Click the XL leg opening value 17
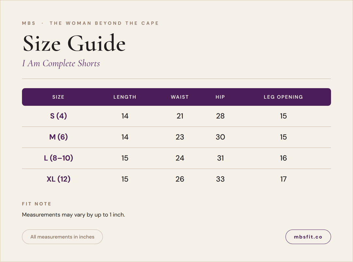 point(283,179)
